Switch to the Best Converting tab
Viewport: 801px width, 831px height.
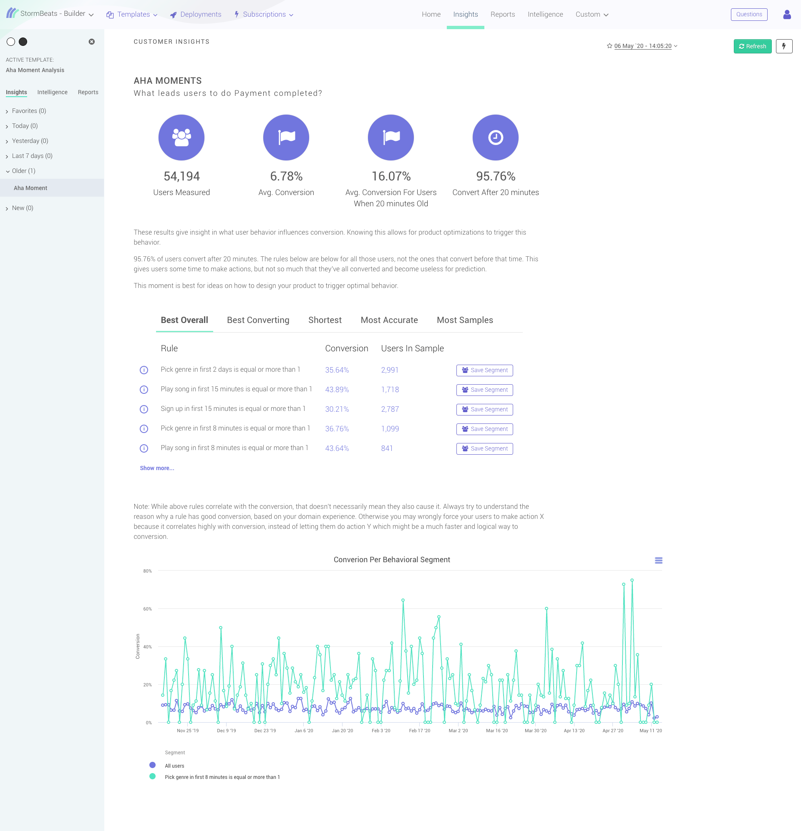pos(258,320)
